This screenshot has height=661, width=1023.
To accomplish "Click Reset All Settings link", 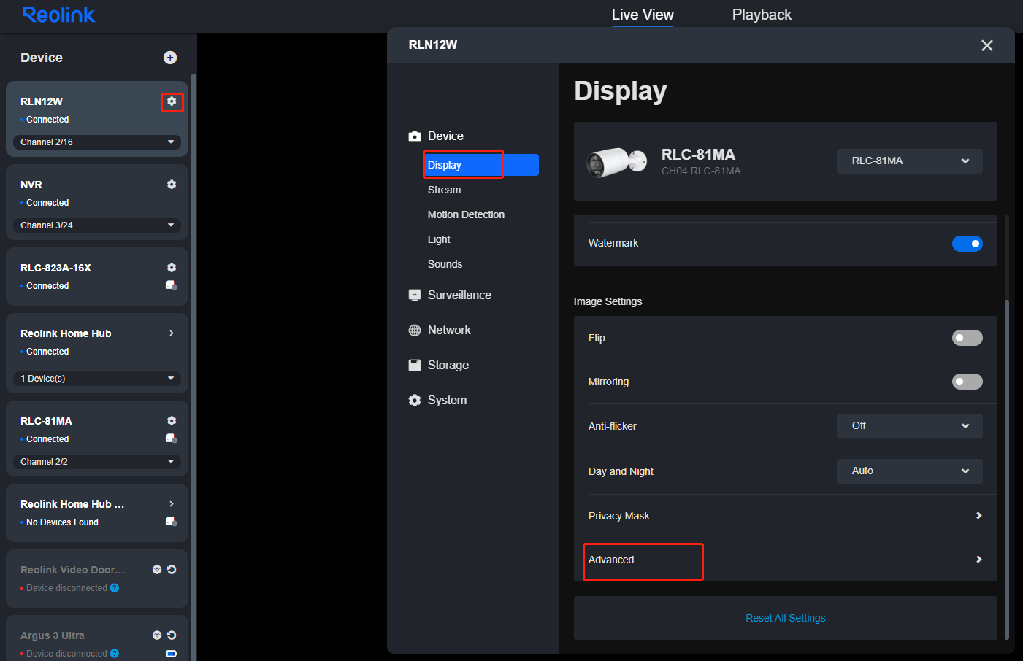I will click(x=786, y=618).
